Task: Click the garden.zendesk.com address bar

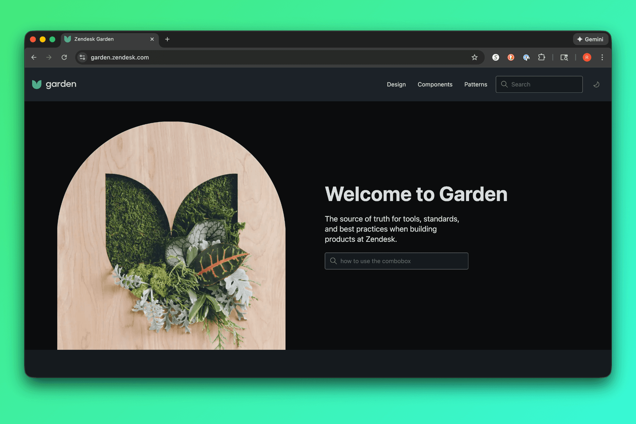Action: tap(265, 57)
